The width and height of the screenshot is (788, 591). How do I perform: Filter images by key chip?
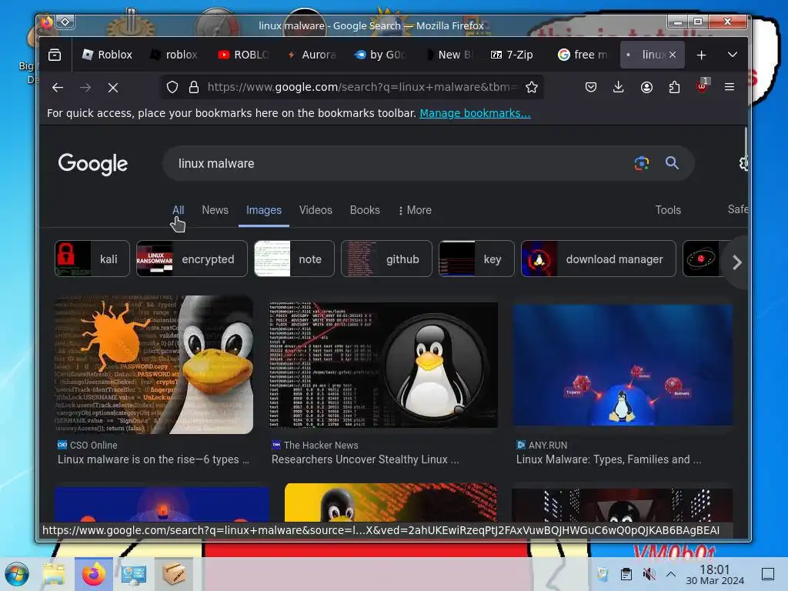476,259
